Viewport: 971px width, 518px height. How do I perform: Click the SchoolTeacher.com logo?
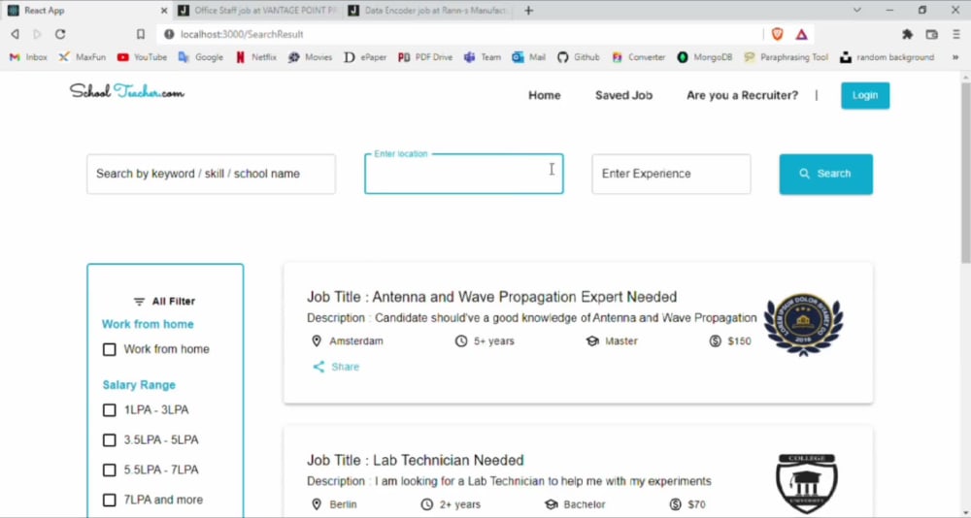click(x=127, y=92)
